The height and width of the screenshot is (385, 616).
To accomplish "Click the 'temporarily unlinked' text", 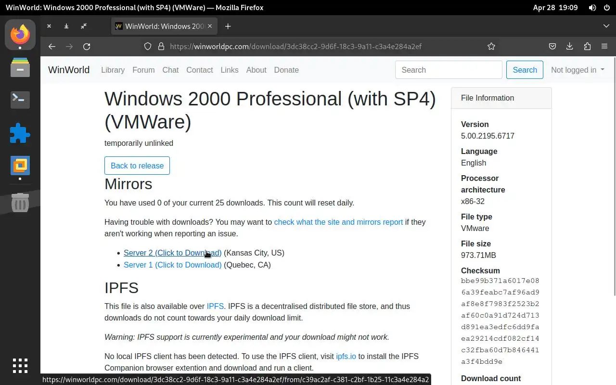I will coord(139,143).
